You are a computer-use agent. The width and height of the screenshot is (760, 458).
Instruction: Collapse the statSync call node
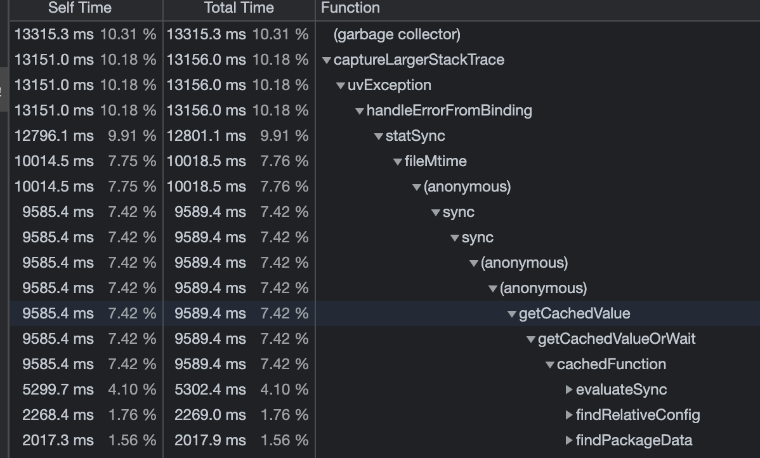[378, 136]
